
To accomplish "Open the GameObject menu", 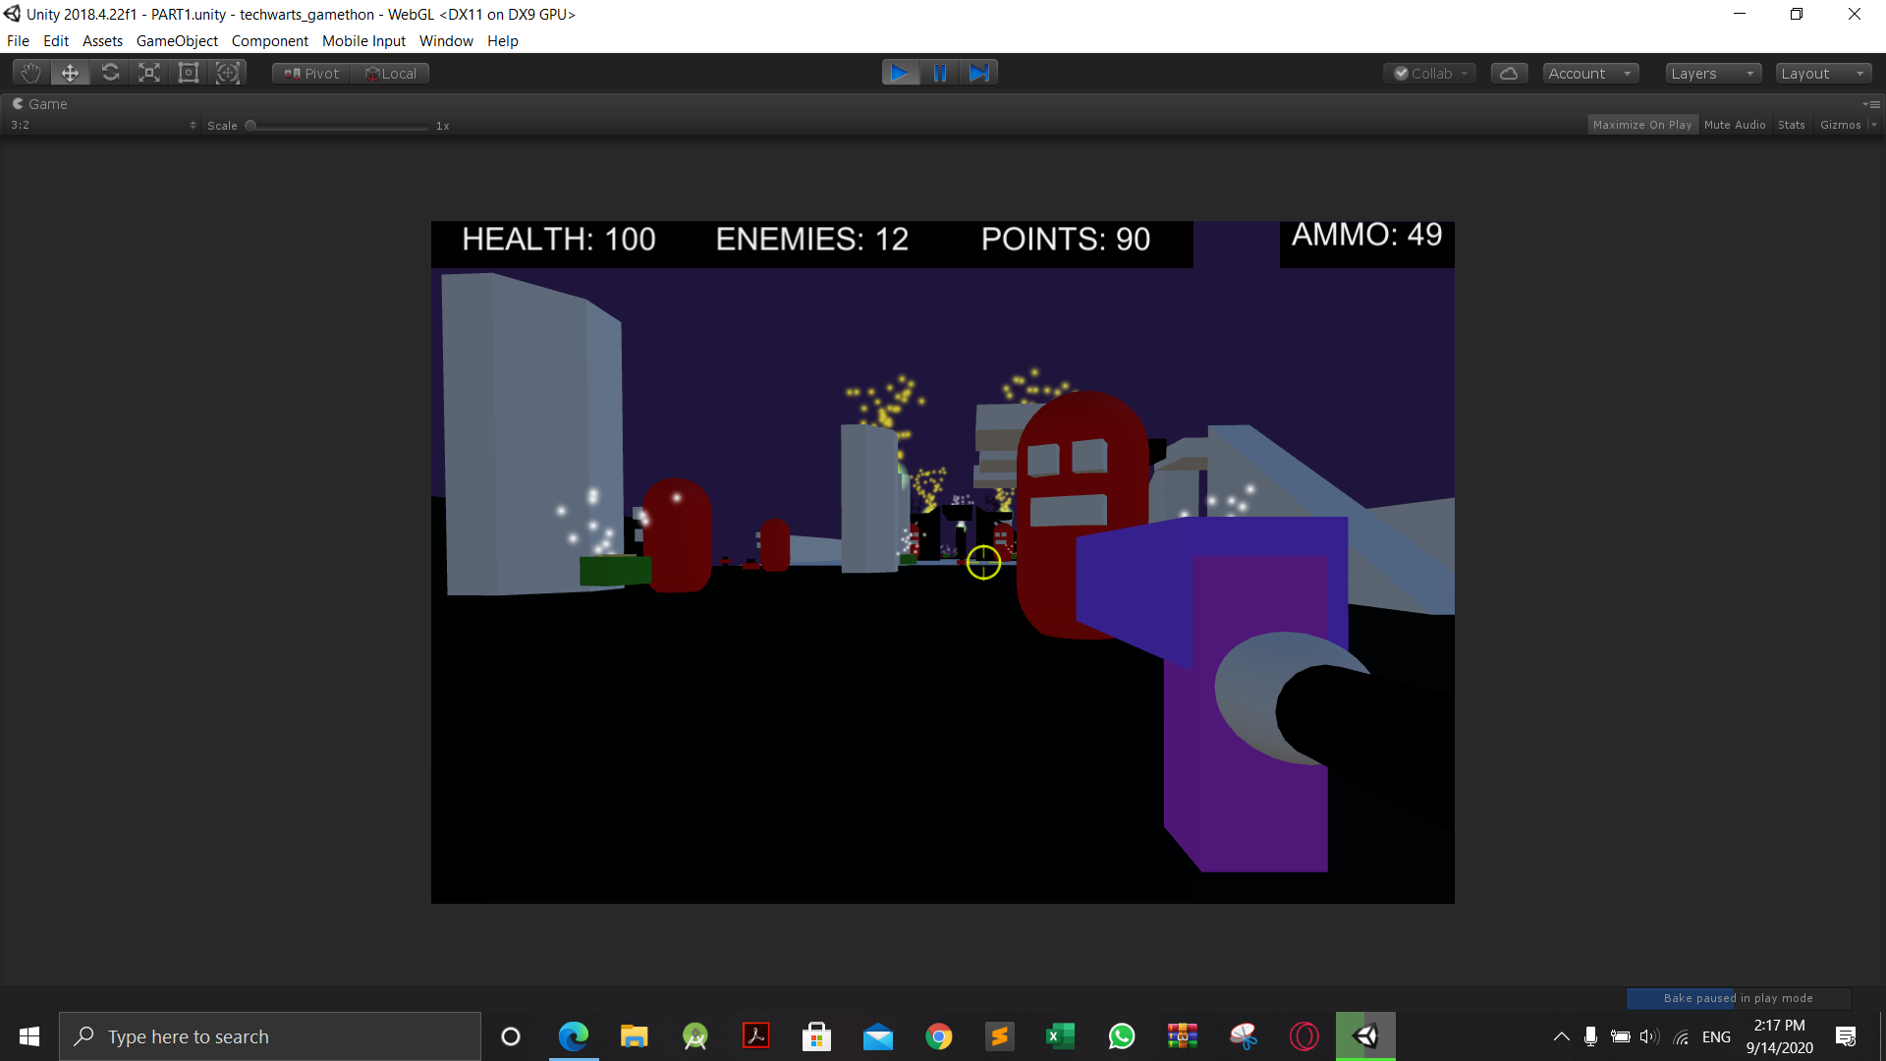I will 177,41.
